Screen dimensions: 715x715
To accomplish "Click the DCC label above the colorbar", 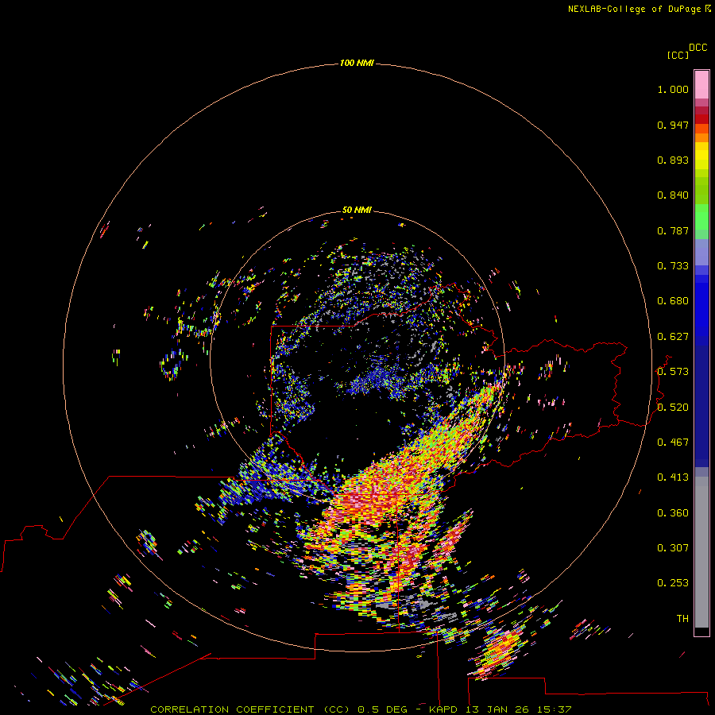I will 698,48.
